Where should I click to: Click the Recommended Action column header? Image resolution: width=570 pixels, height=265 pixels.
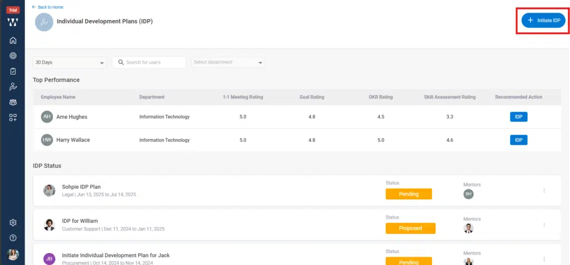[x=518, y=97]
